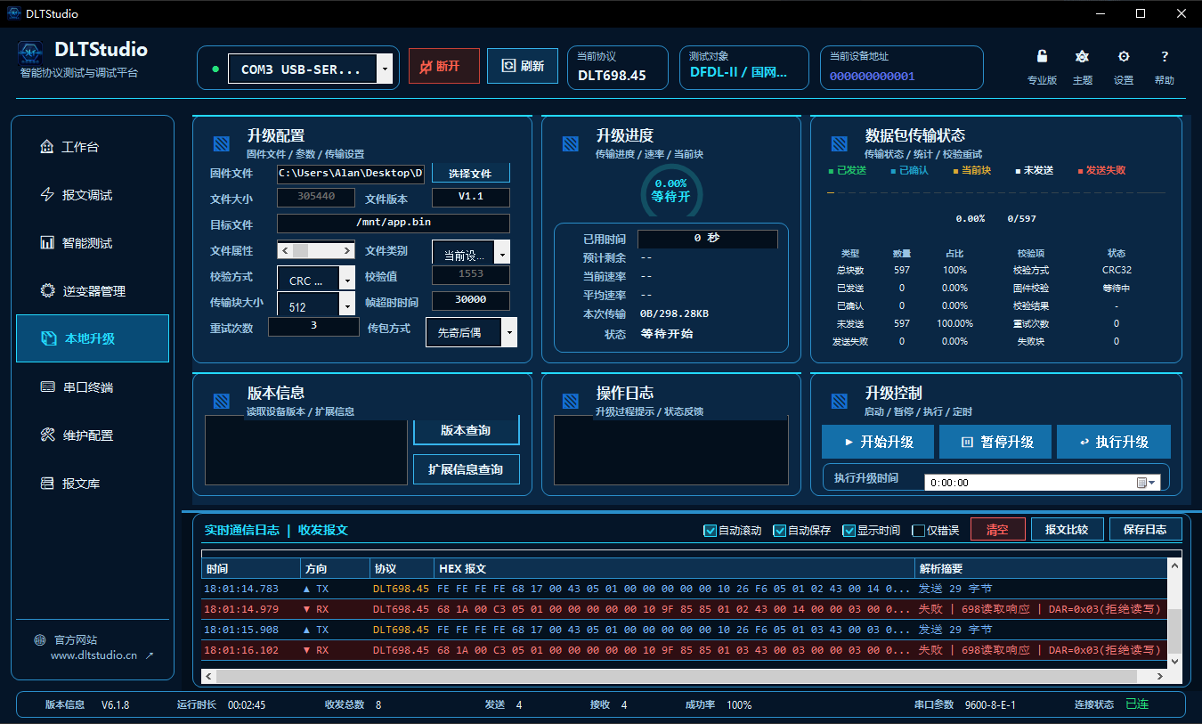Enable the 仅错误 checkbox
1202x724 pixels.
coord(918,531)
